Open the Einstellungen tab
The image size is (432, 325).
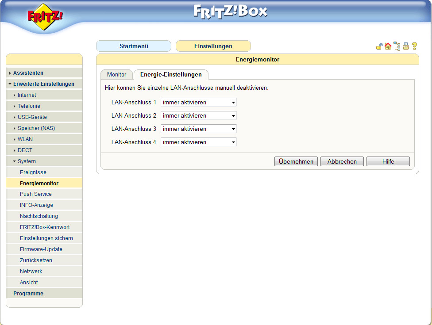[213, 46]
